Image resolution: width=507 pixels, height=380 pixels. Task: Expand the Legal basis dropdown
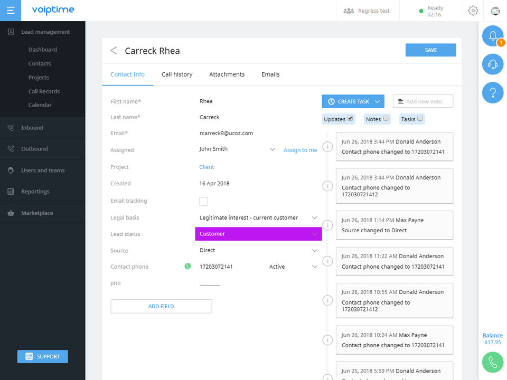315,217
